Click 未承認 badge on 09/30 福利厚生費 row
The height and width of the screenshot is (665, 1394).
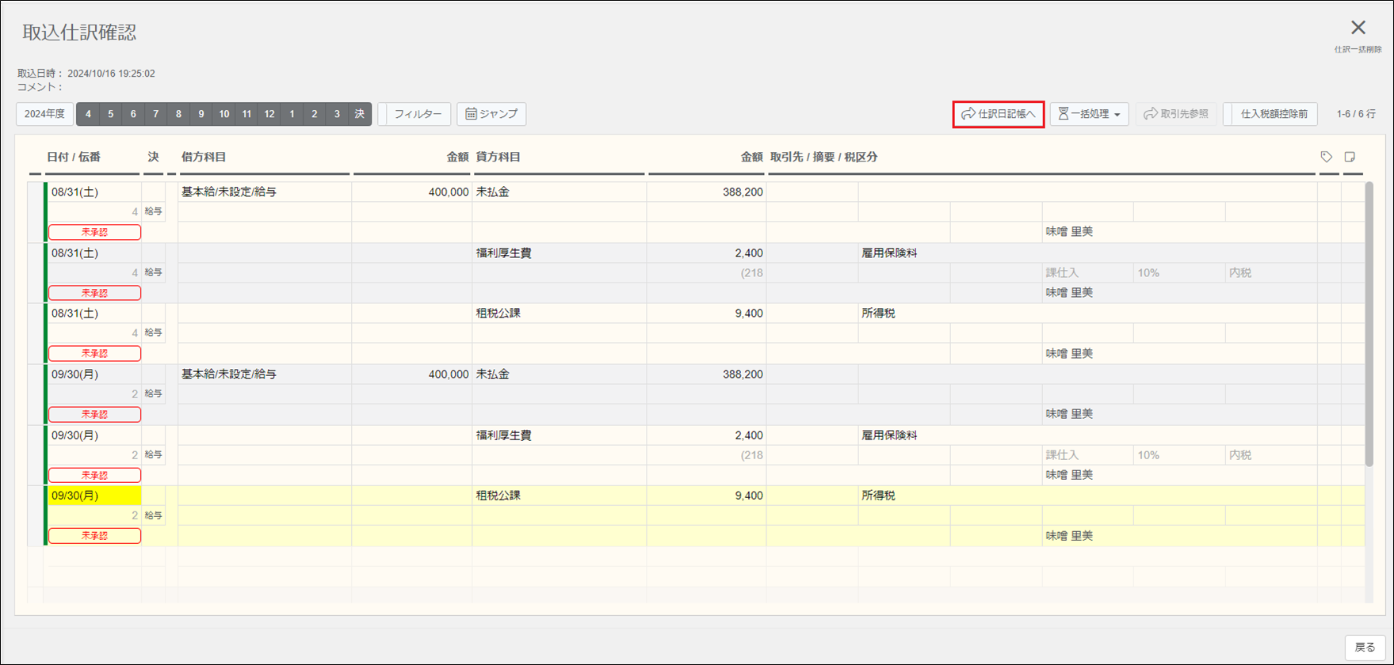pyautogui.click(x=94, y=475)
